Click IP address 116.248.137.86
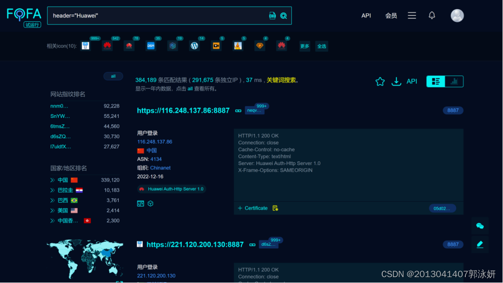Image resolution: width=503 pixels, height=283 pixels. 155,141
